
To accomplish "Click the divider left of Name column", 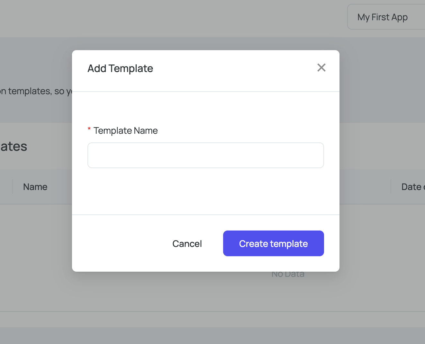I will (x=13, y=187).
